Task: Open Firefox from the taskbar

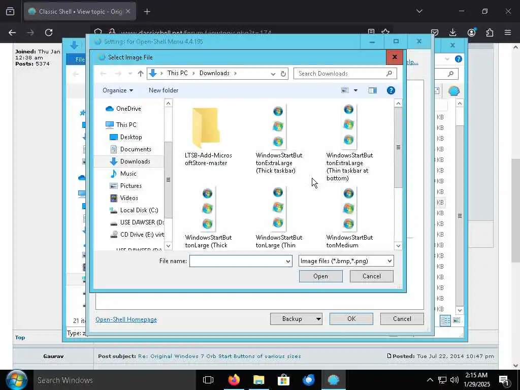Action: coord(234,380)
